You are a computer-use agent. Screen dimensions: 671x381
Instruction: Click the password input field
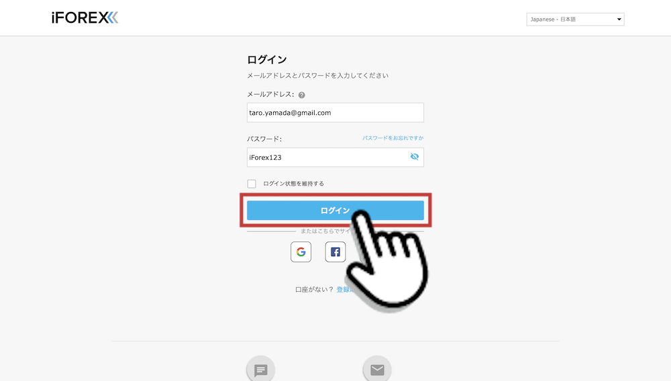click(x=335, y=158)
